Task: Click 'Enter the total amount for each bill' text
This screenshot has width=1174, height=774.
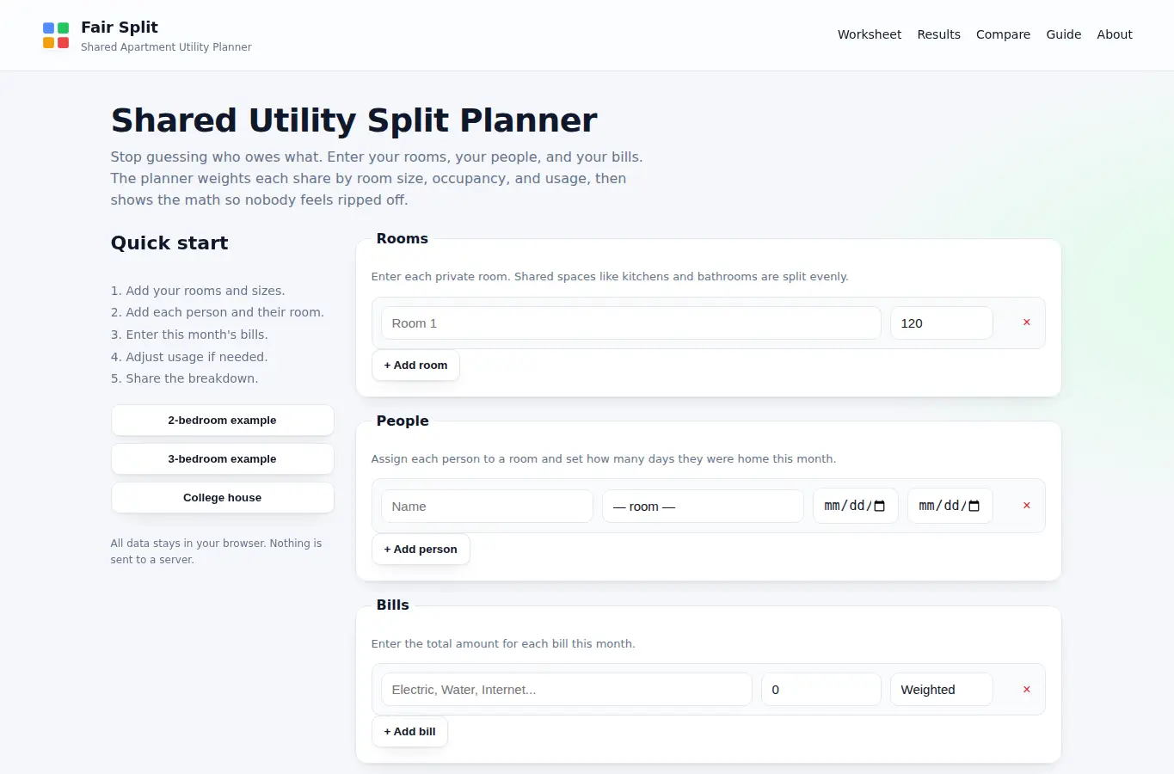Action: (503, 644)
